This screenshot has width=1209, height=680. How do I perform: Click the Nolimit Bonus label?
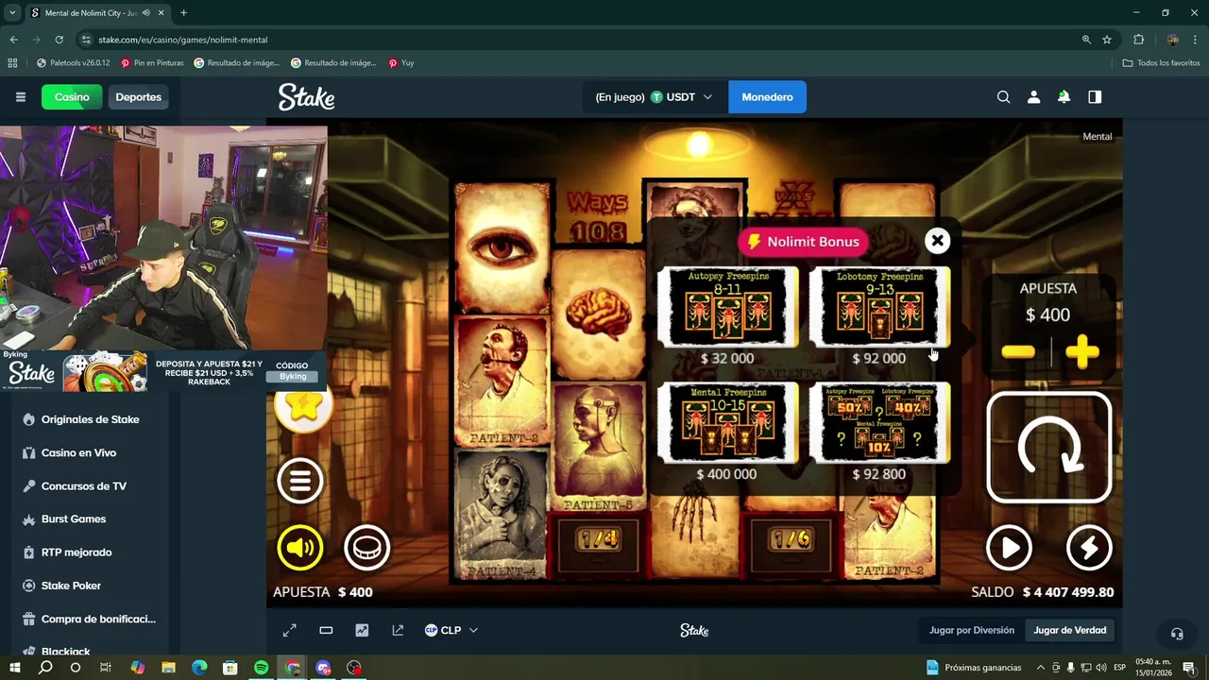click(x=803, y=242)
